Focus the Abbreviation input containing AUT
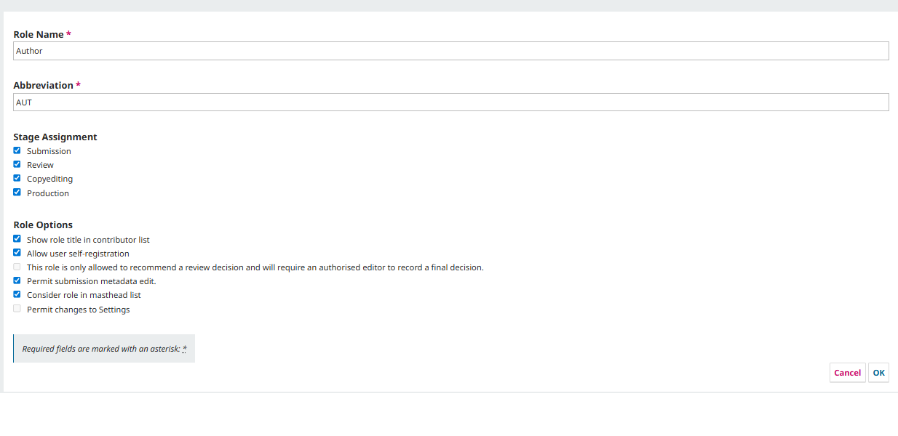 pos(450,102)
